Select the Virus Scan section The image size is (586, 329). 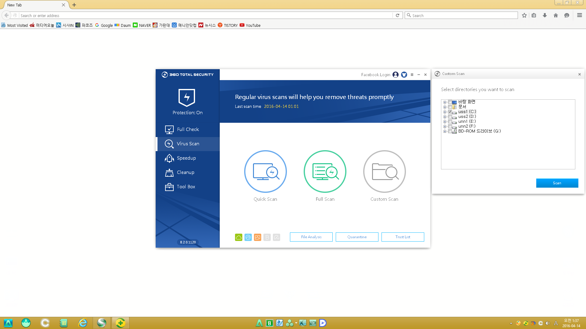point(188,144)
